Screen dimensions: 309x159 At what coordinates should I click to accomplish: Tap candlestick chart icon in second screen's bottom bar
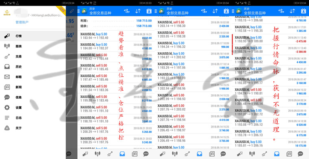pyautogui.click(x=97, y=154)
